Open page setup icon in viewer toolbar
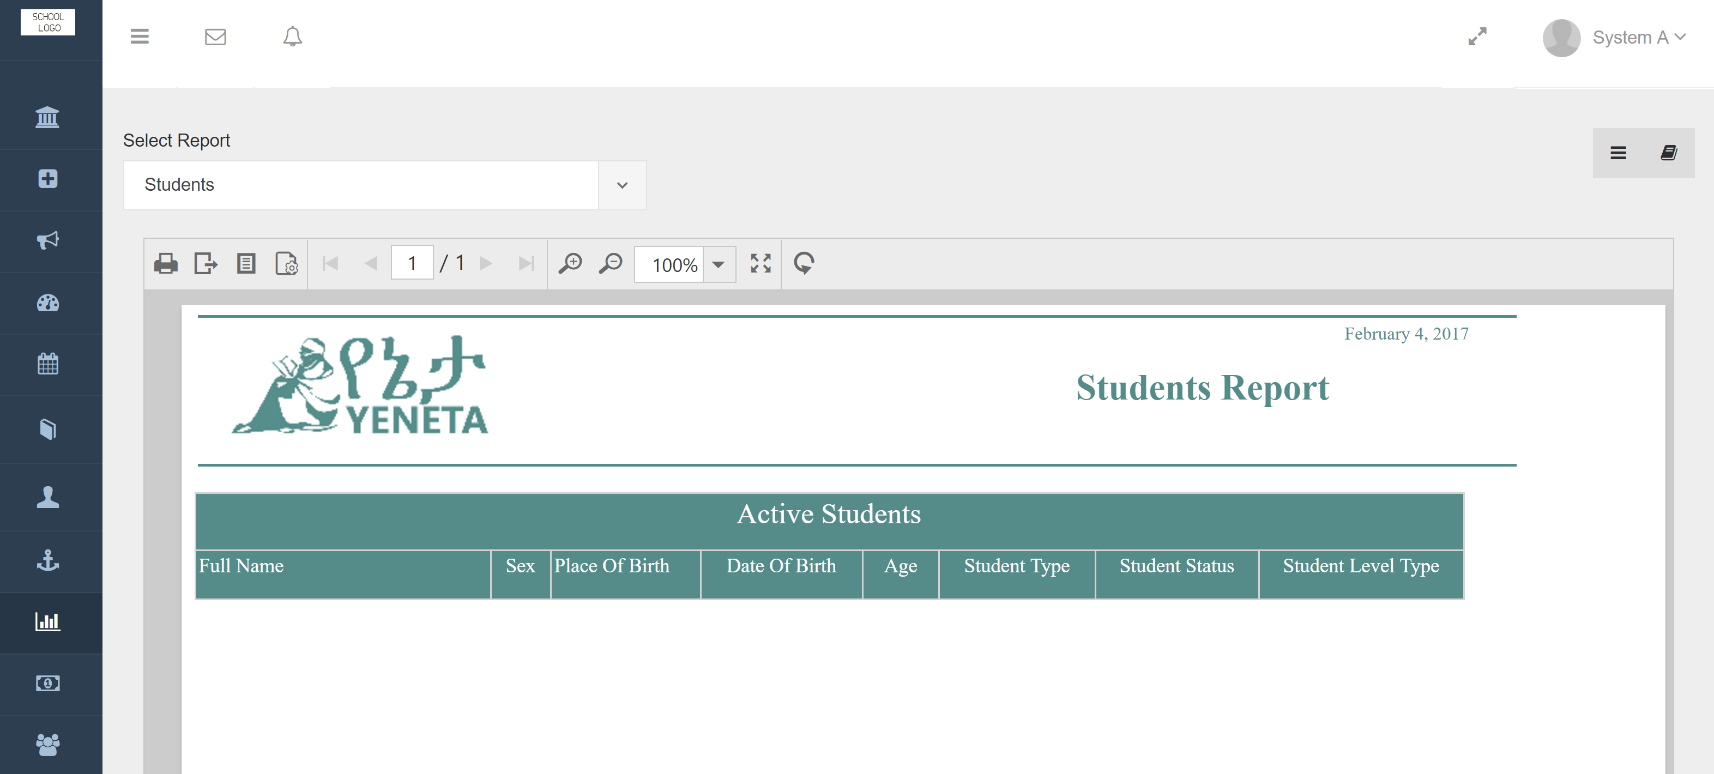This screenshot has width=1714, height=774. pos(287,264)
